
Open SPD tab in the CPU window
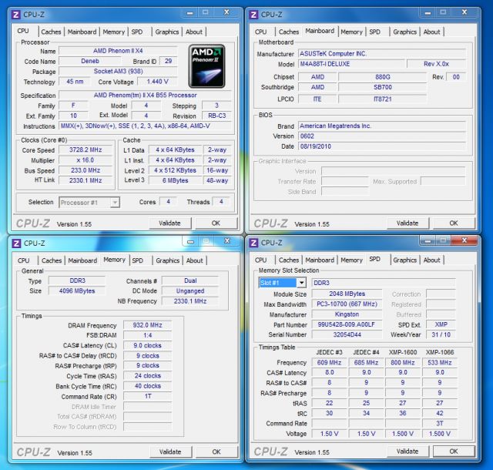137,32
